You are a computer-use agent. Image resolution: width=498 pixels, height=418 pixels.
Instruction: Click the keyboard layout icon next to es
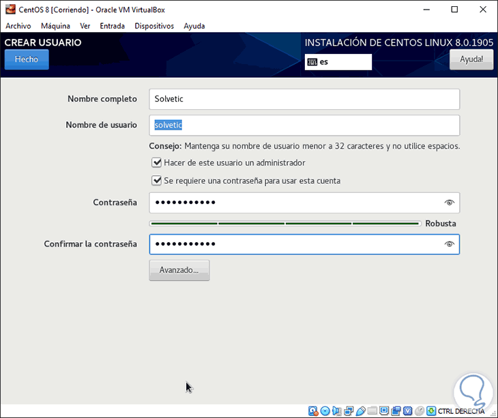[312, 62]
